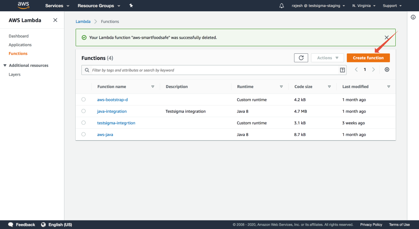
Task: Open the aws-bootstrap-d function
Action: [x=112, y=100]
